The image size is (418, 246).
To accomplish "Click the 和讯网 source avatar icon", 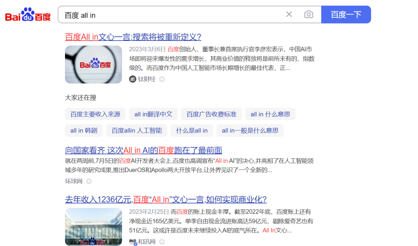I will tap(133, 241).
